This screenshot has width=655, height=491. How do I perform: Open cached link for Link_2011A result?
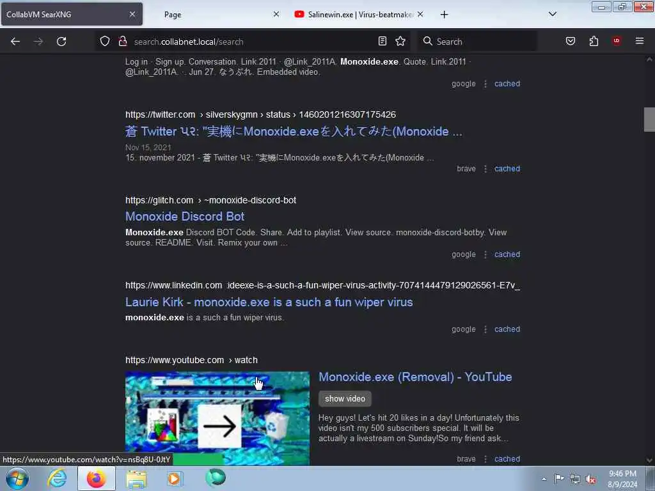[x=507, y=84]
